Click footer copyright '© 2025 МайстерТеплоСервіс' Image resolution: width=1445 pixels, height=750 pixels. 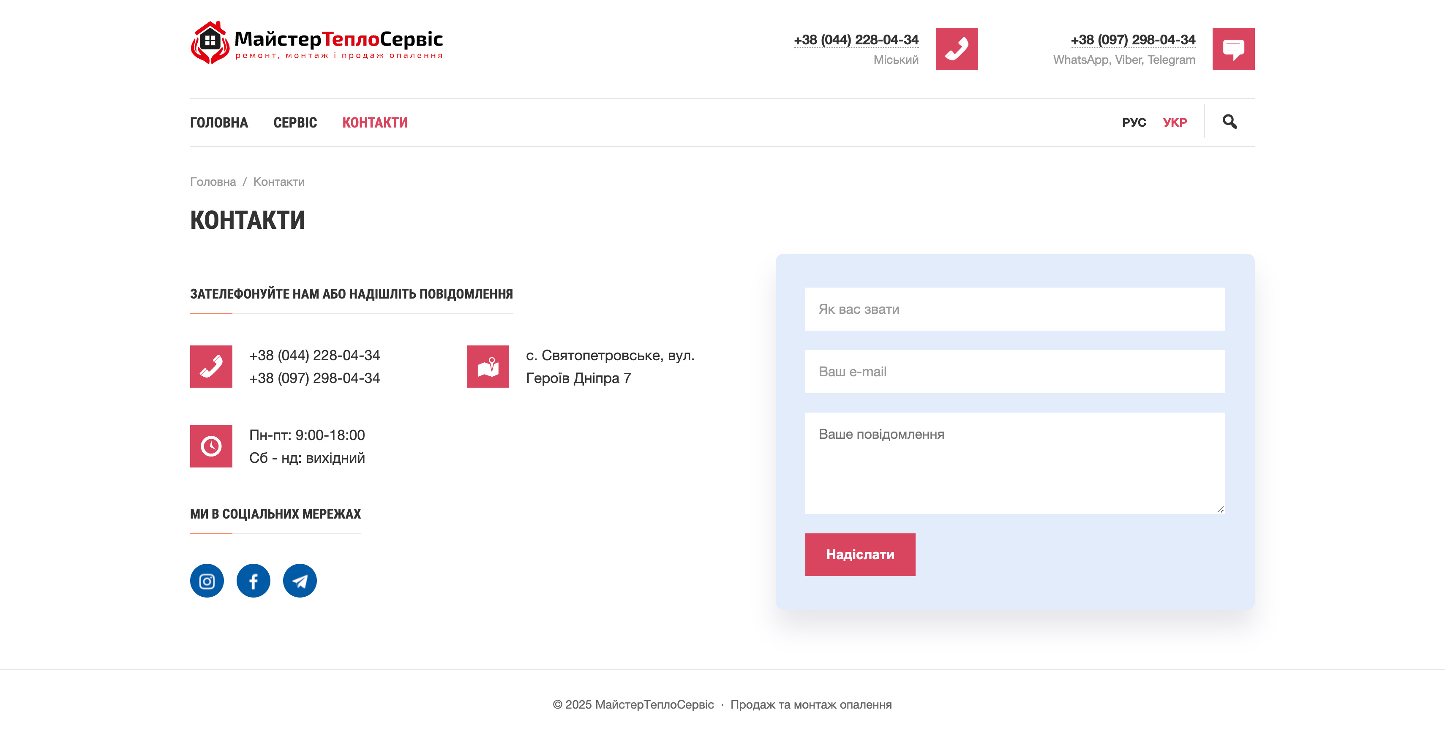pos(633,704)
